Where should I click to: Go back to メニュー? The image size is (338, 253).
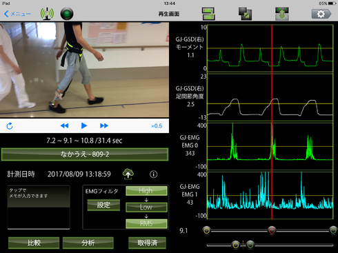click(17, 14)
